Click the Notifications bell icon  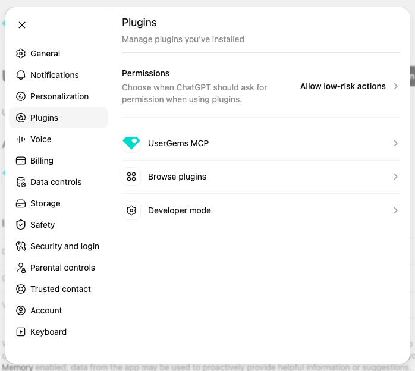pyautogui.click(x=21, y=75)
